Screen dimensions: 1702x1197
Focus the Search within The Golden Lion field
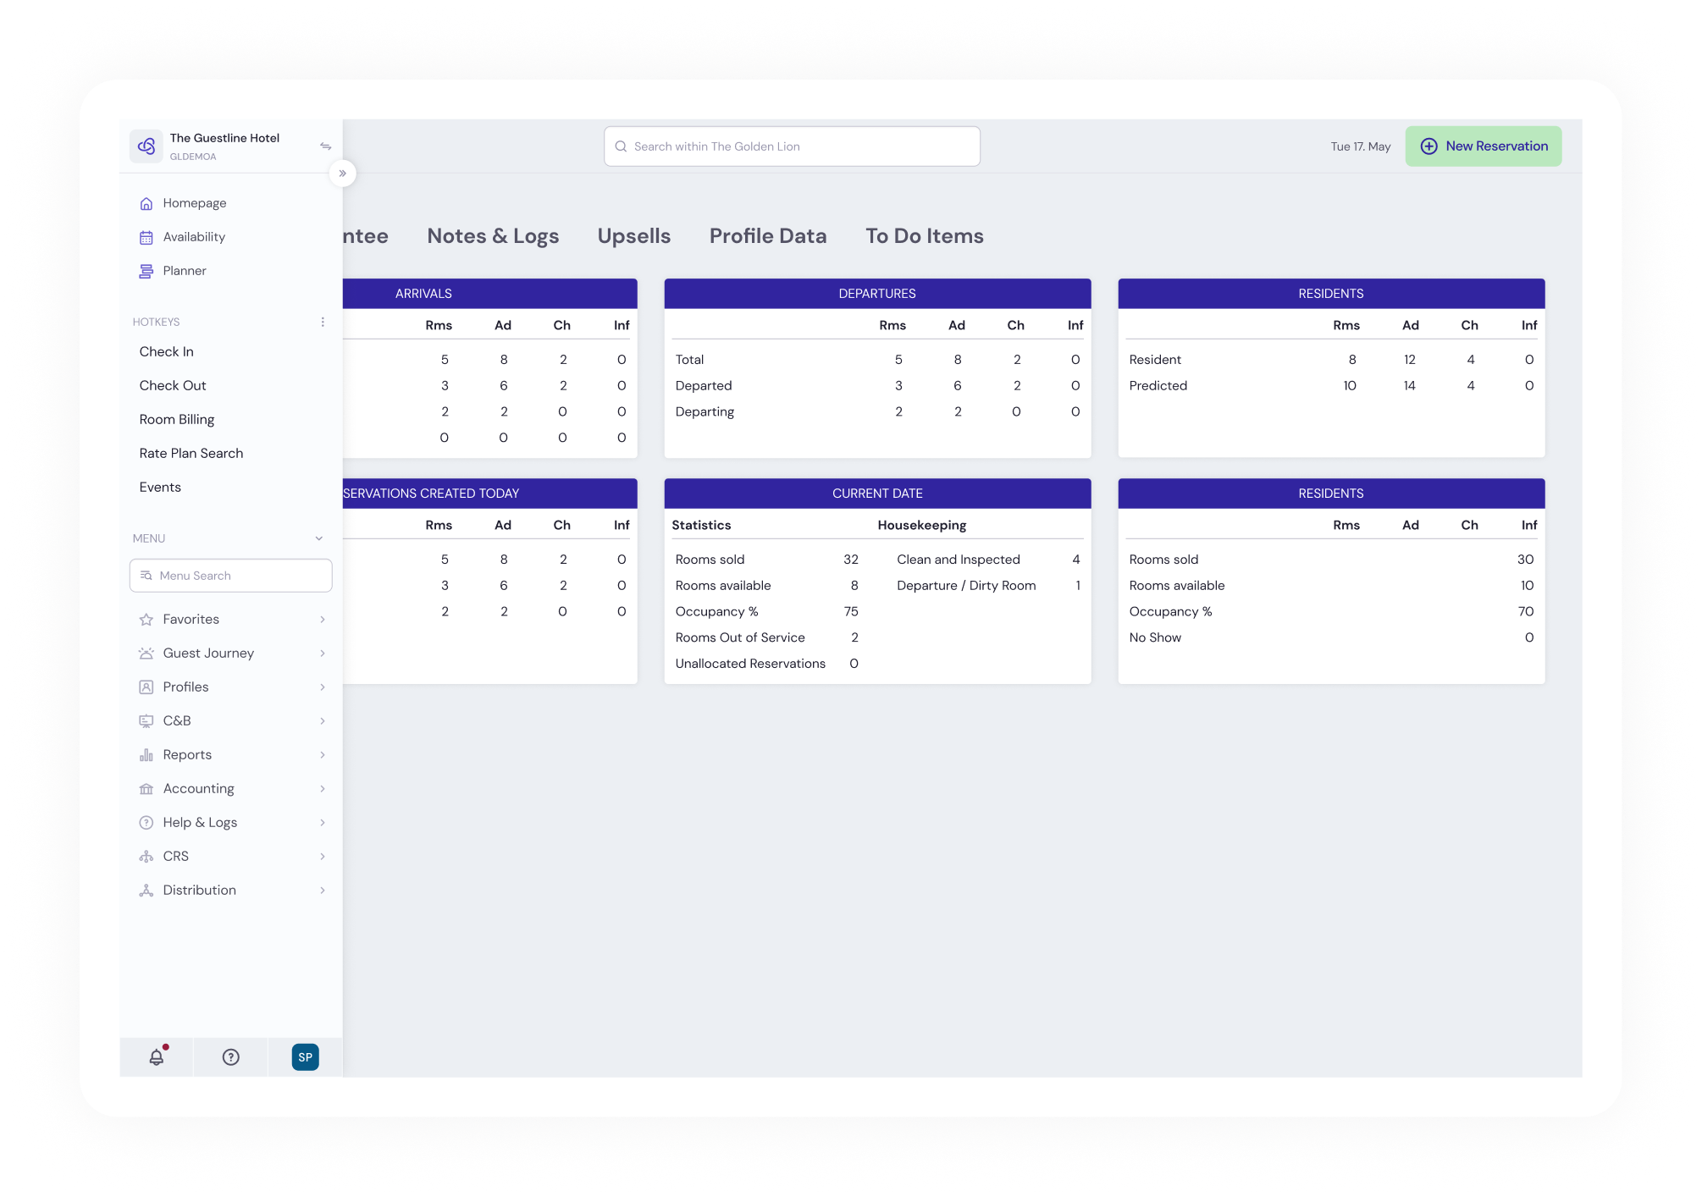[792, 146]
